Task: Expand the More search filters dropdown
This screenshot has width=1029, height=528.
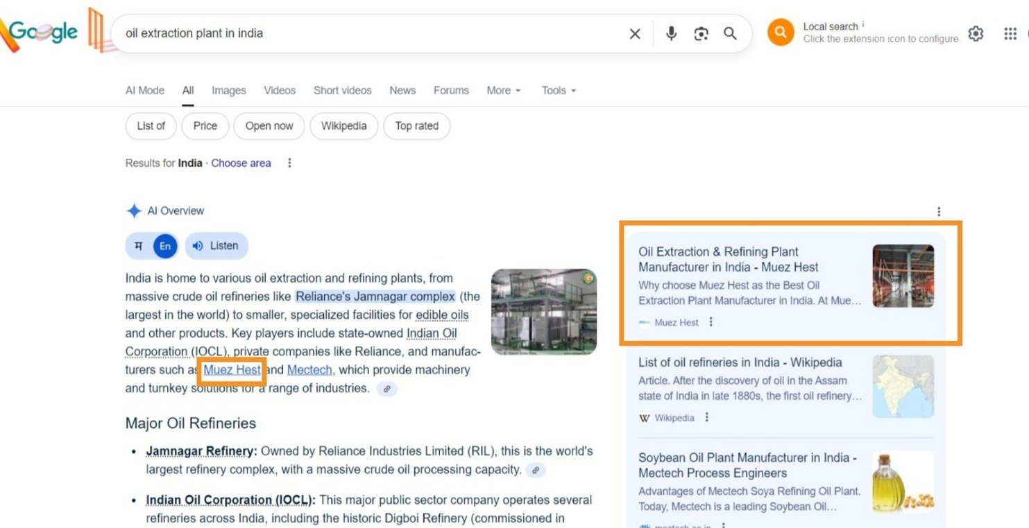Action: (503, 90)
